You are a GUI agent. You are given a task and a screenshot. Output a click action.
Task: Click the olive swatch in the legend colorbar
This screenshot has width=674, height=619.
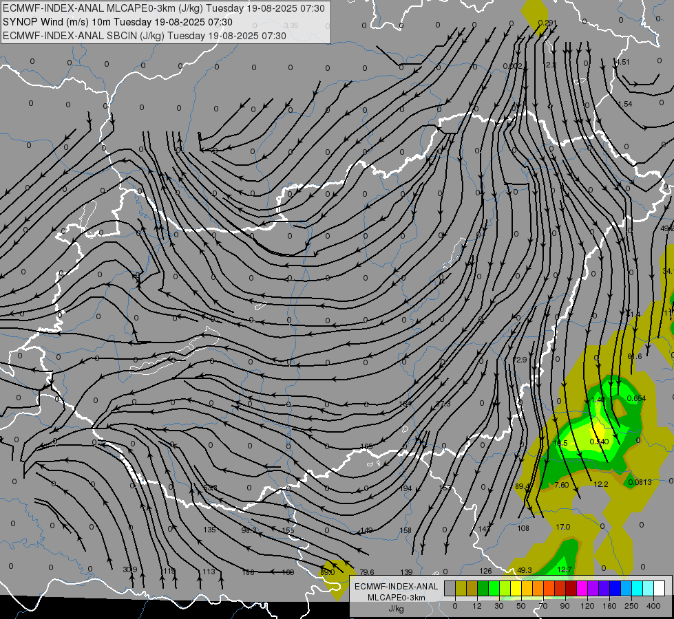[x=461, y=588]
